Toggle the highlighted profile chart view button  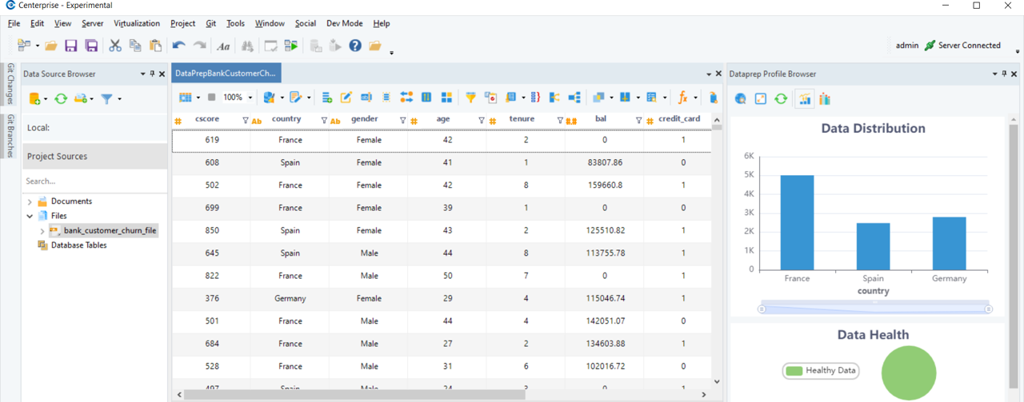coord(805,99)
